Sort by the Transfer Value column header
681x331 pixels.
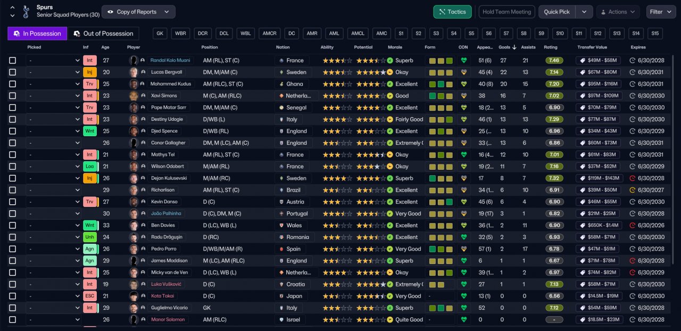592,47
